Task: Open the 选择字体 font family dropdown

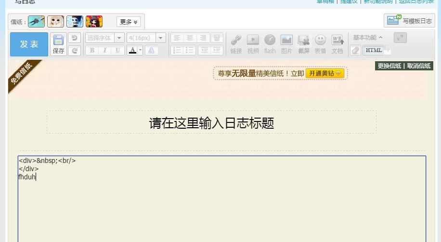Action: tap(104, 38)
